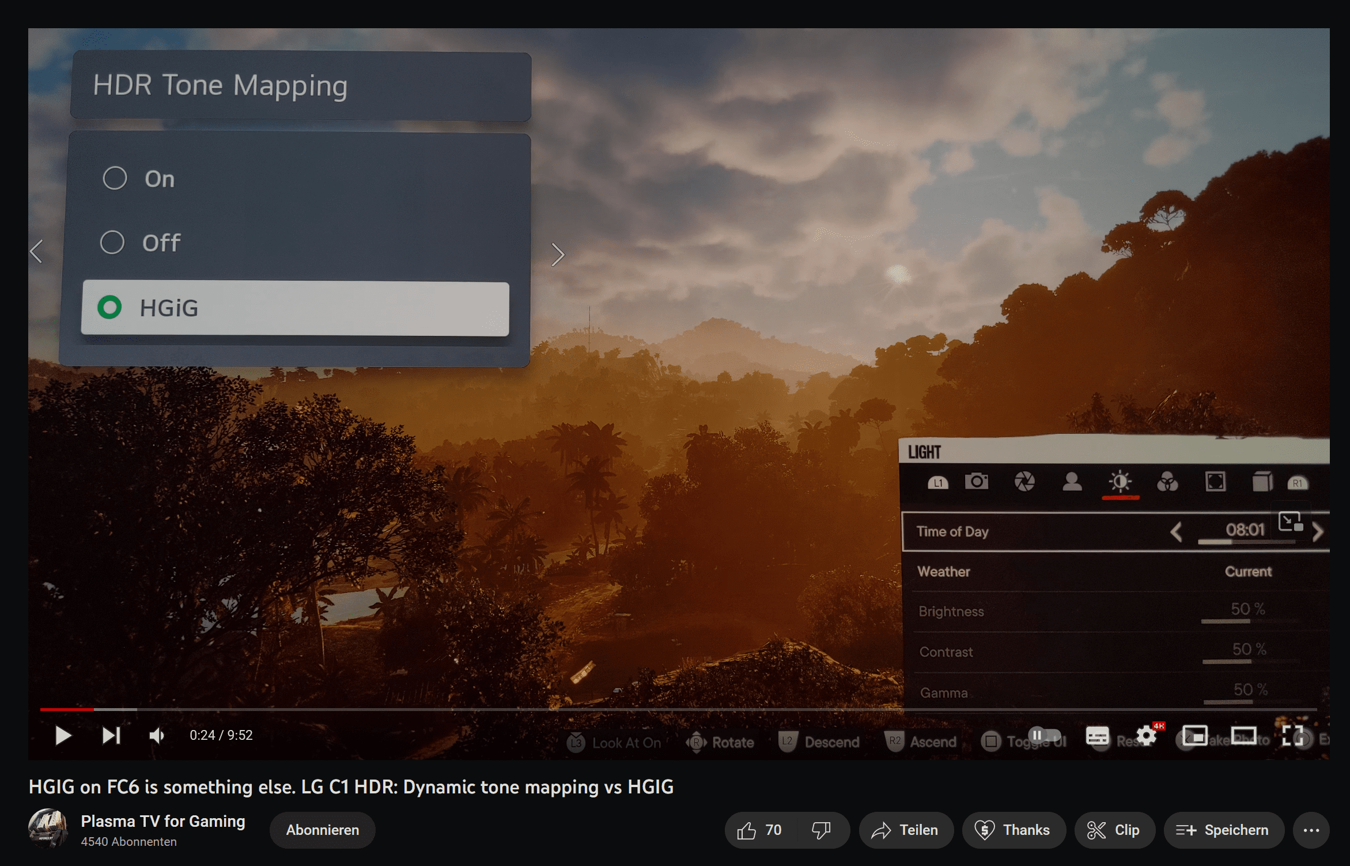Mute the video volume
The image size is (1350, 866).
(156, 735)
